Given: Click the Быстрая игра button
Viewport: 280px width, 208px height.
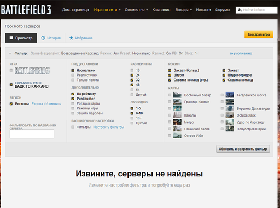Looking at the screenshot, I should click(259, 34).
